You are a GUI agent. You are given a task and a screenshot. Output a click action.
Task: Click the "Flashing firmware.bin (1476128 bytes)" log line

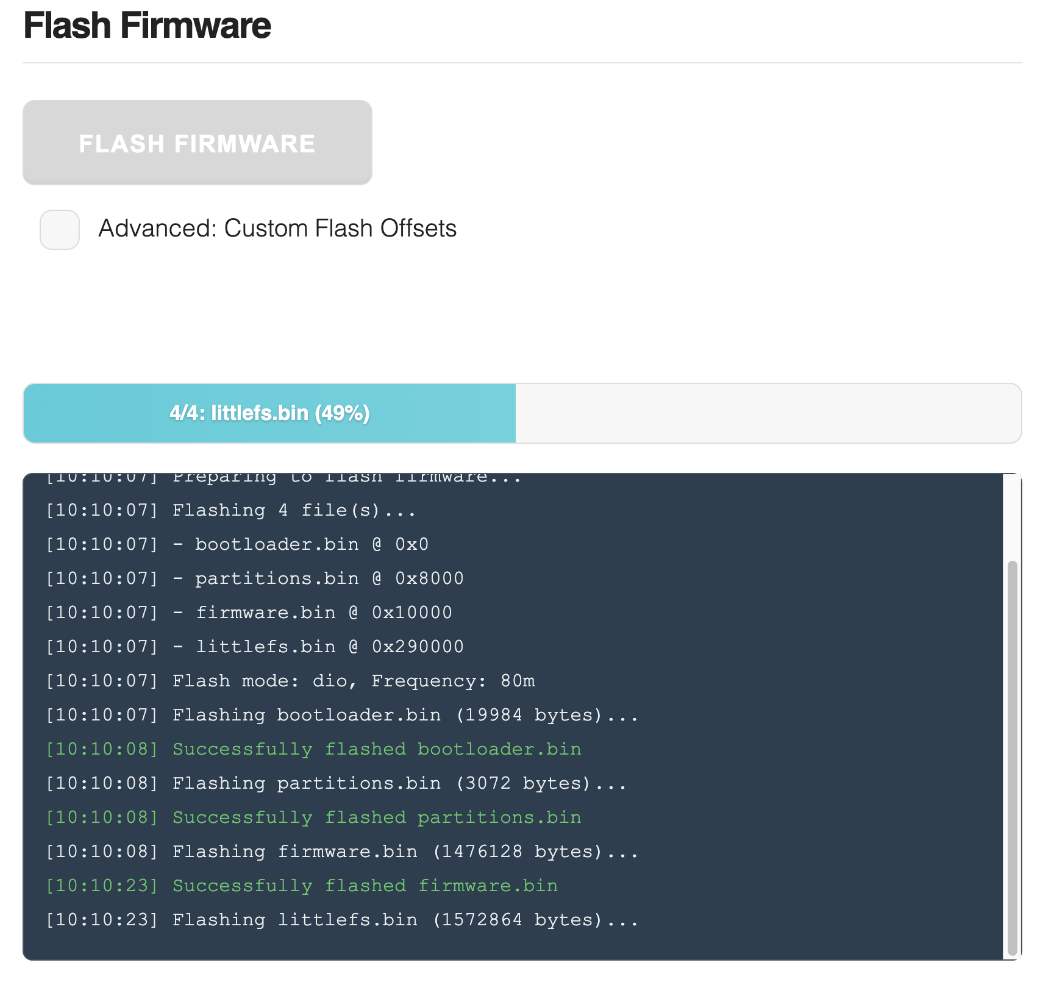click(x=405, y=852)
